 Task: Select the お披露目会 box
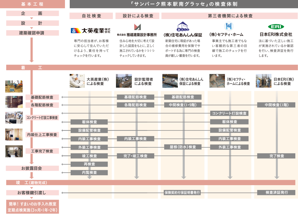pos(32,168)
